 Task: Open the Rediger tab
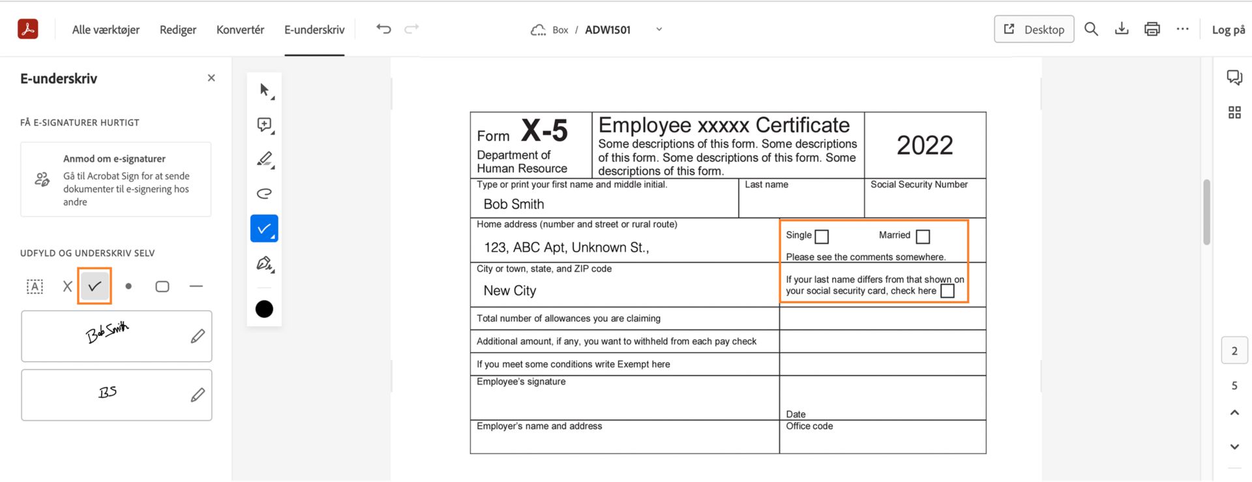178,29
